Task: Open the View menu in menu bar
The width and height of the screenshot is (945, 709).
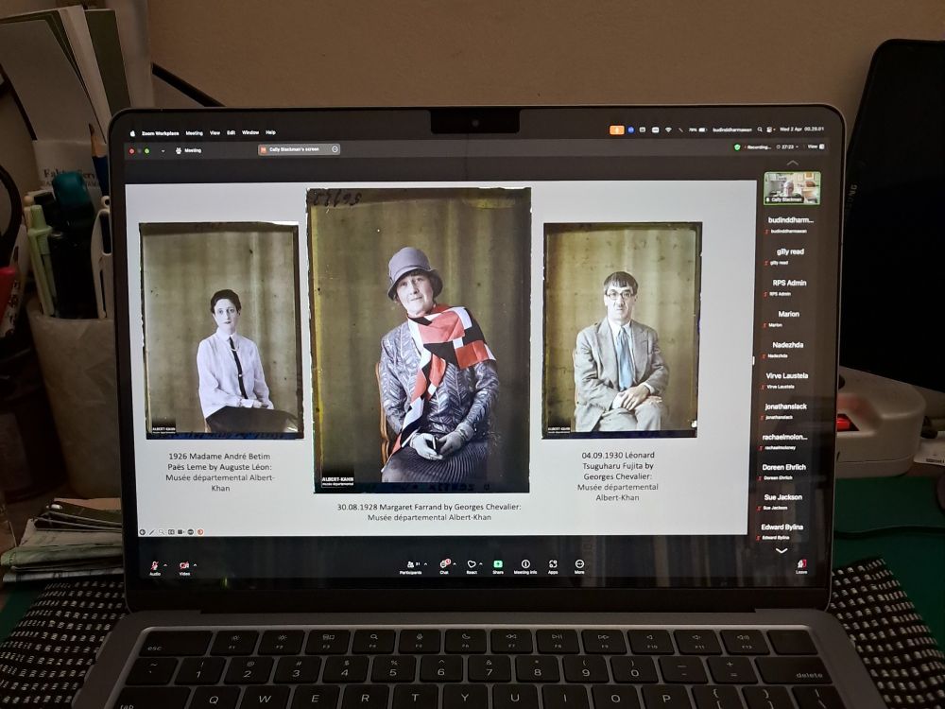Action: pos(215,132)
